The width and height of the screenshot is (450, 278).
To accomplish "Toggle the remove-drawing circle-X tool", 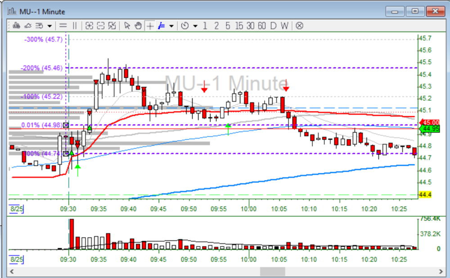I will click(299, 26).
